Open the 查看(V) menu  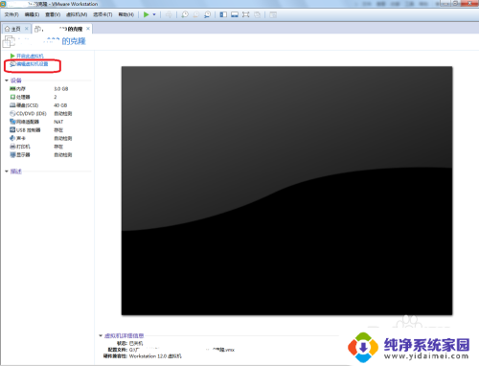click(53, 14)
